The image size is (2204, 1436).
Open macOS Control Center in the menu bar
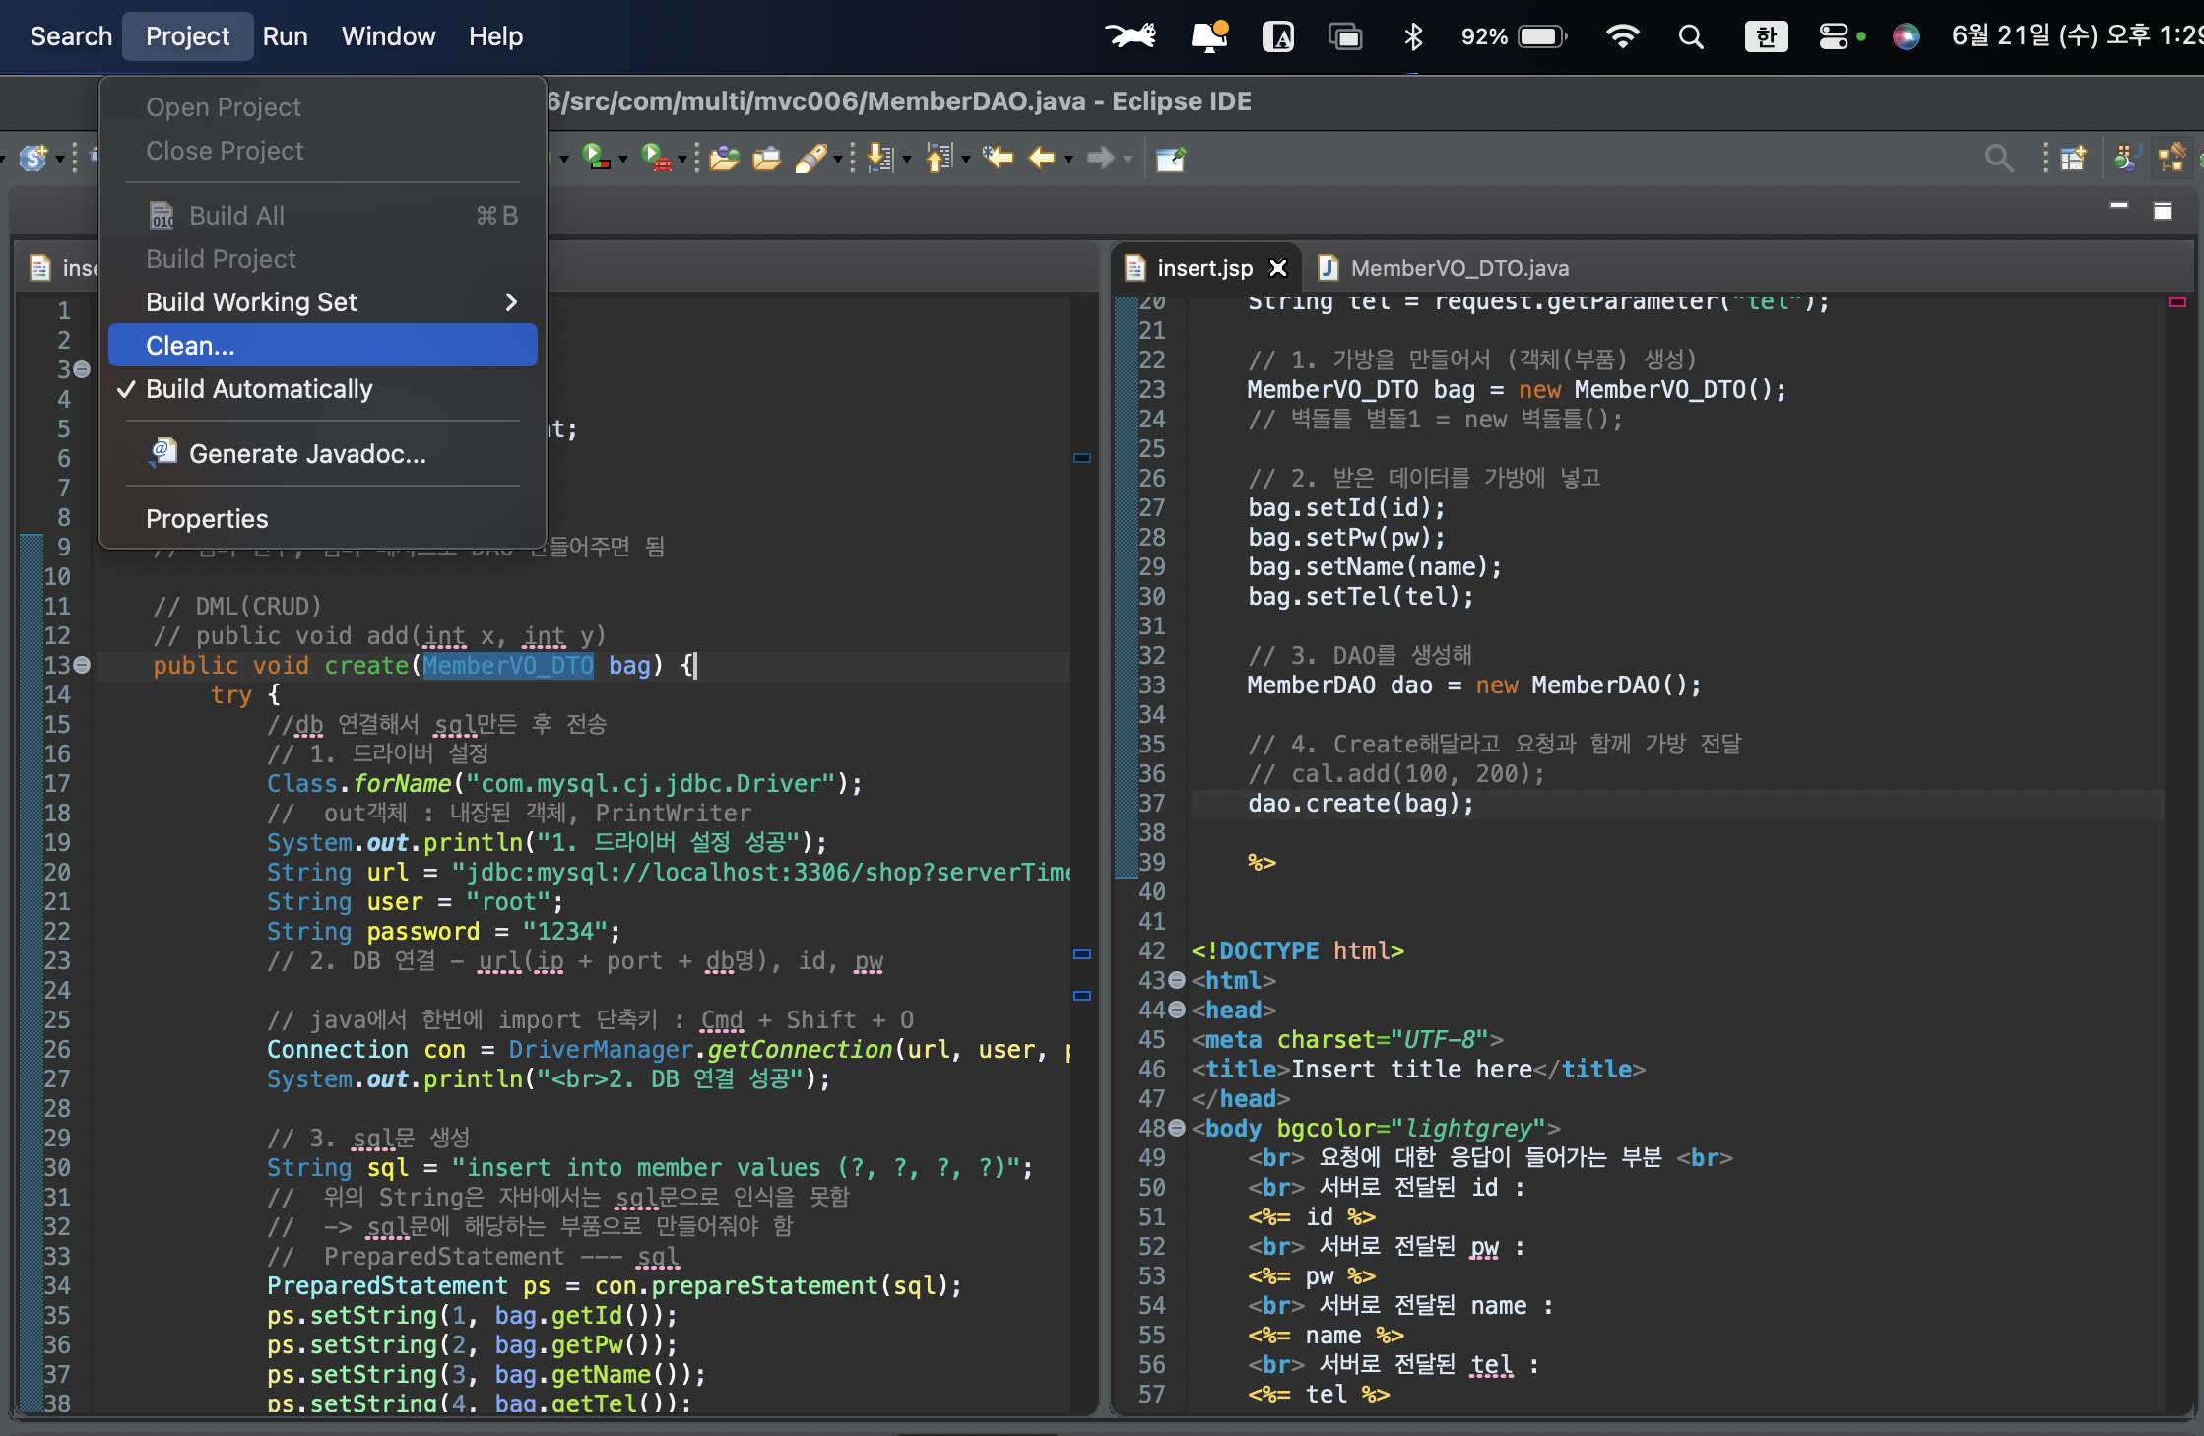(x=1834, y=36)
